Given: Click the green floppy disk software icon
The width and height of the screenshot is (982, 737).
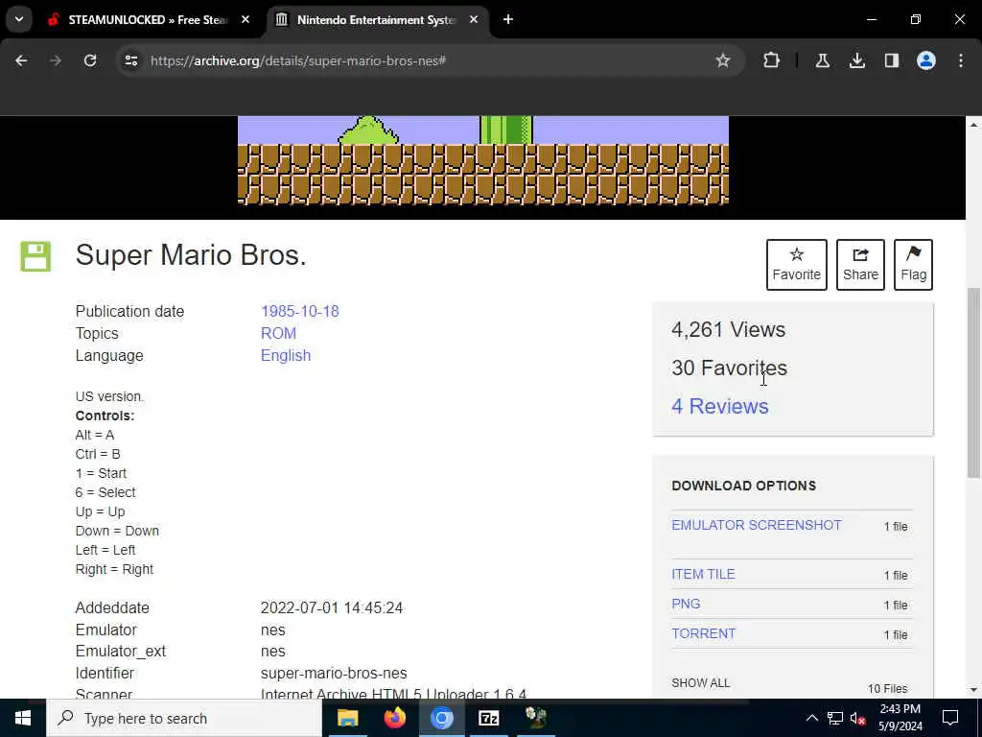Looking at the screenshot, I should pyautogui.click(x=35, y=255).
